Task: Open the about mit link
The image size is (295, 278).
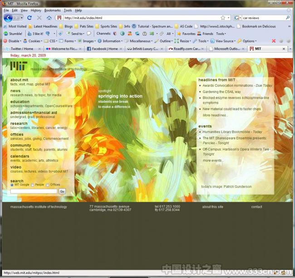Action: click(19, 80)
